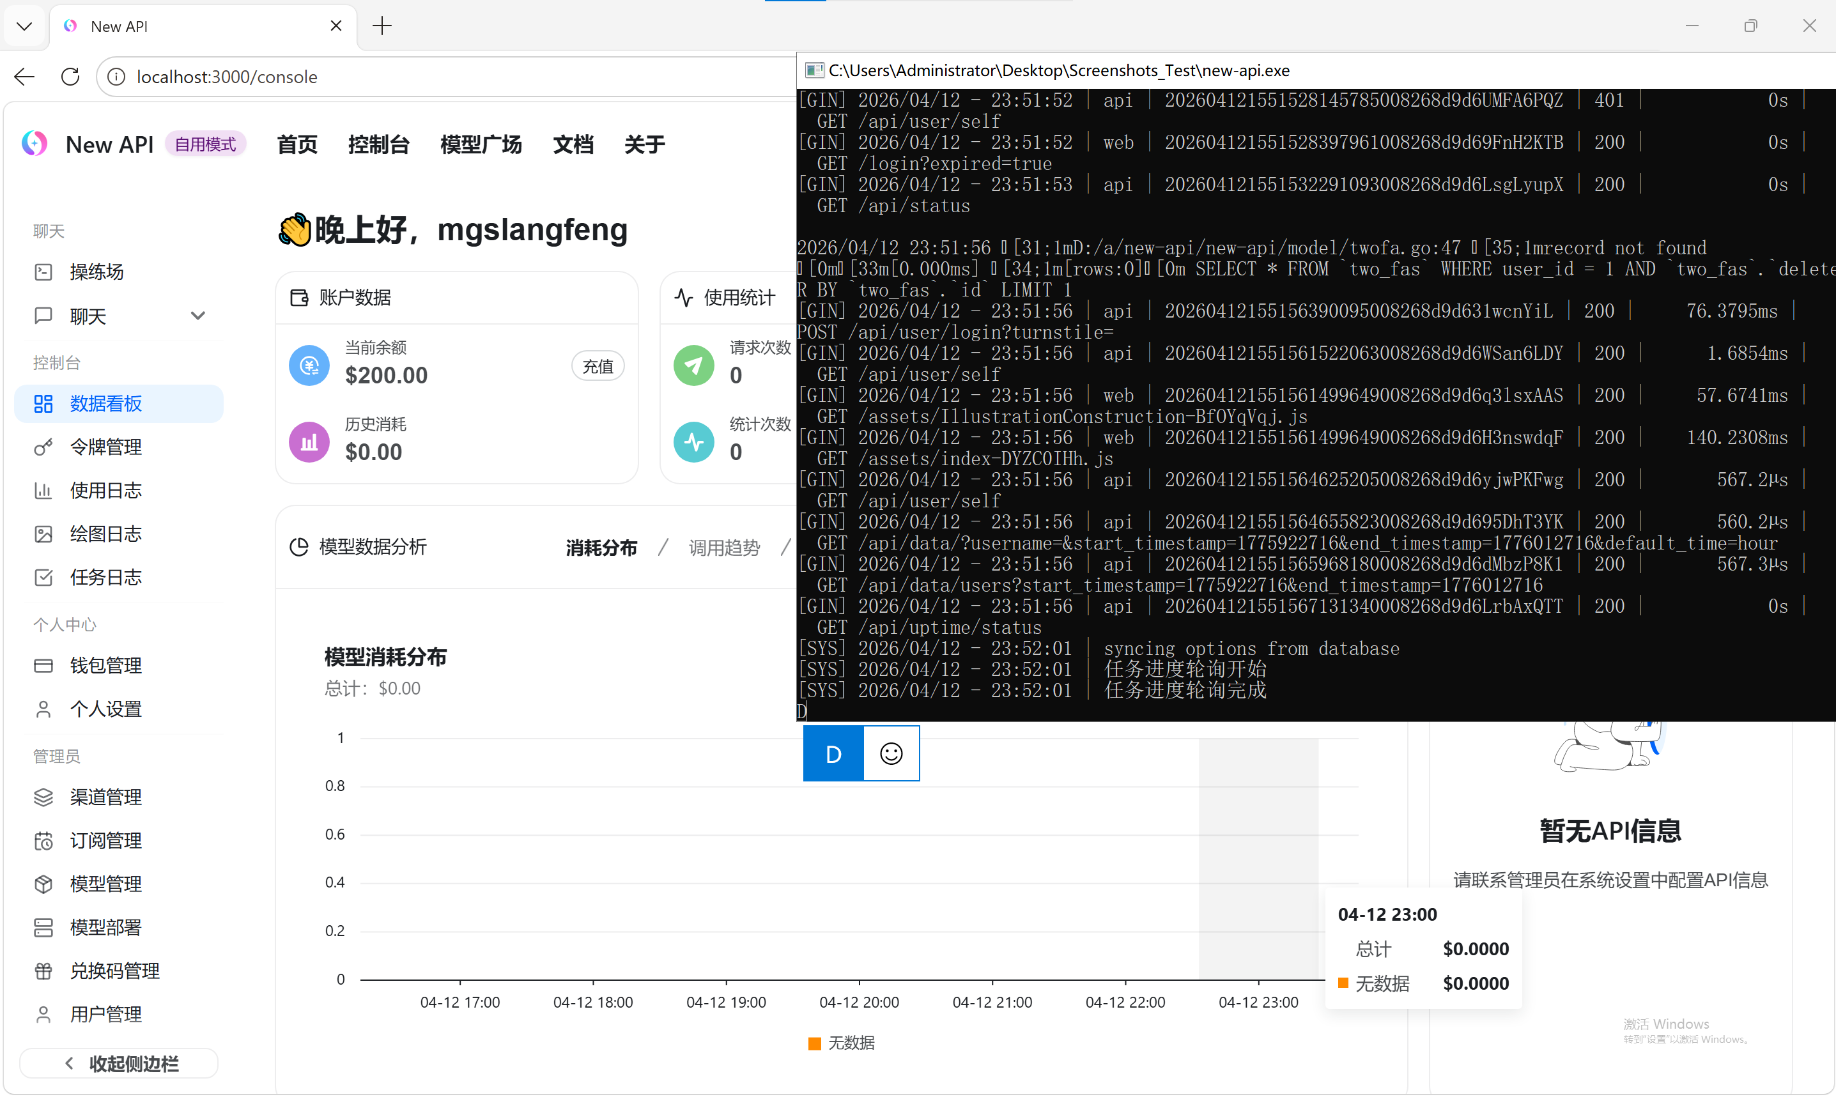The height and width of the screenshot is (1099, 1836).
Task: Select the 绘图日志 image icon
Action: pos(43,534)
